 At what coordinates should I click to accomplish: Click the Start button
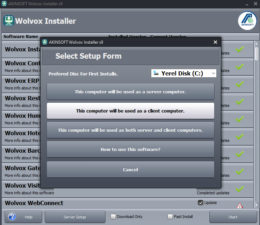click(x=233, y=217)
